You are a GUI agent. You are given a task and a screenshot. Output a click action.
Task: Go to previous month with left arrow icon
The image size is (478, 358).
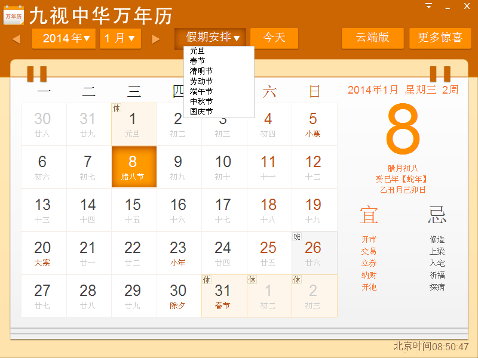pyautogui.click(x=17, y=38)
